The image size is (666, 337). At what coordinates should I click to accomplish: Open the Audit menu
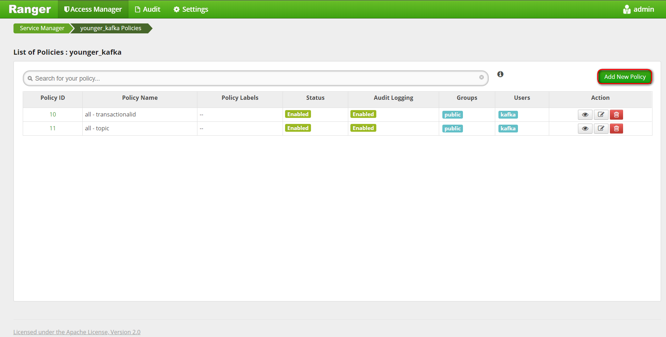(x=148, y=9)
